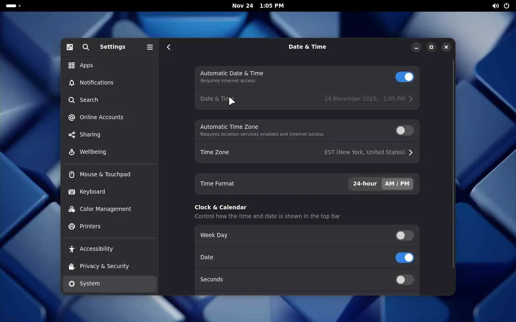Open the Apps settings panel
Viewport: 516px width, 322px height.
click(110, 65)
